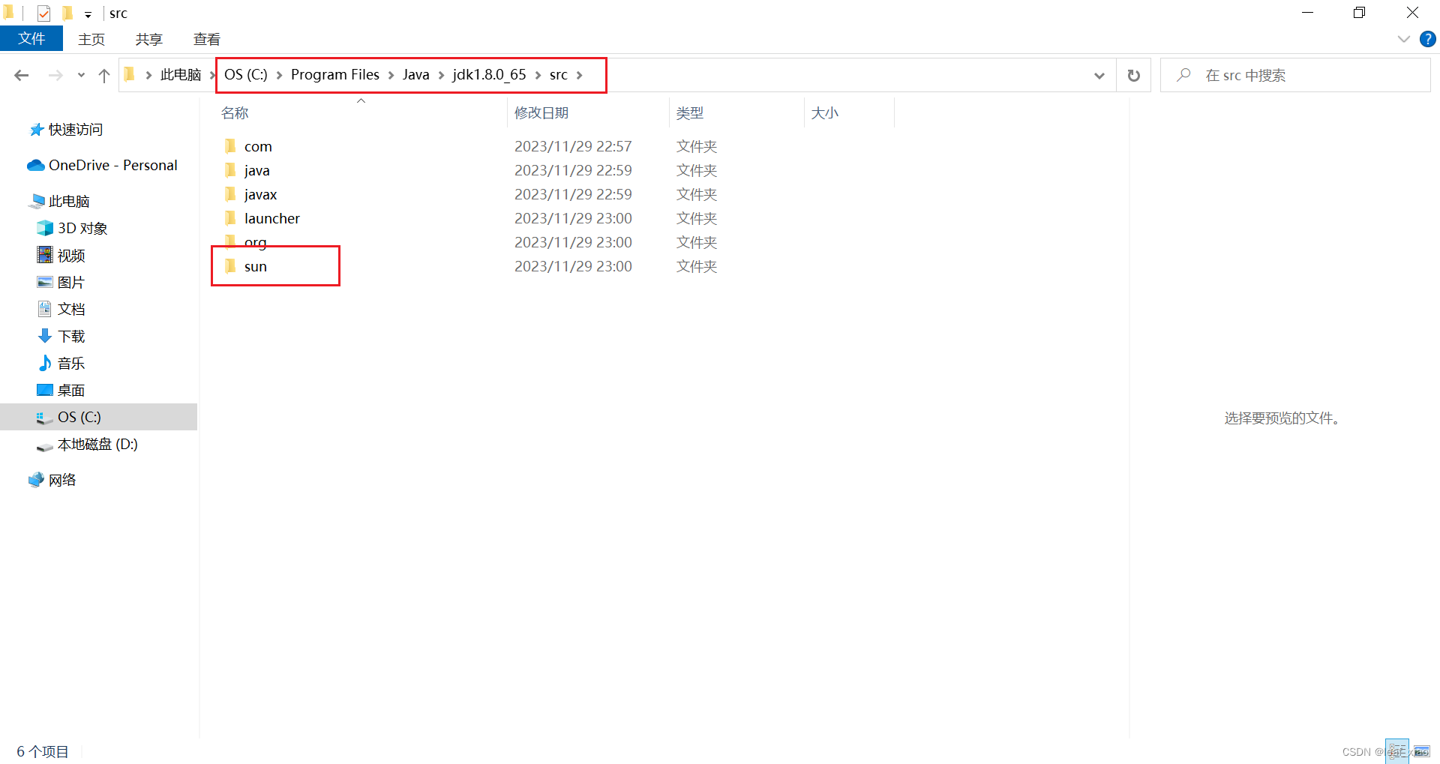Select the java folder icon

pyautogui.click(x=230, y=170)
